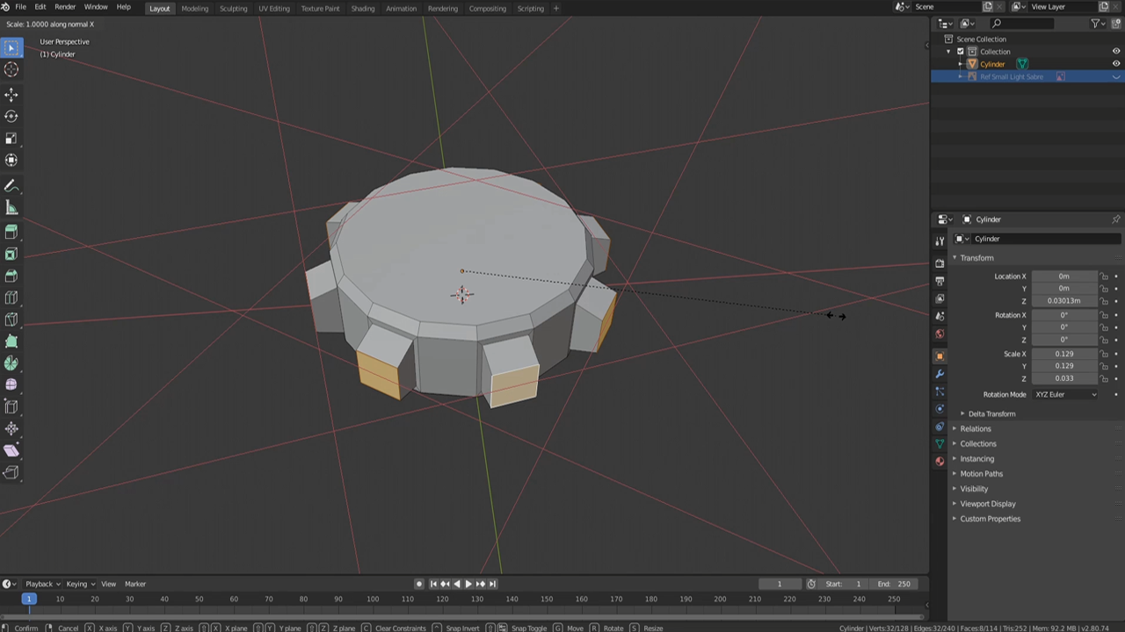The width and height of the screenshot is (1125, 632).
Task: Open the Modeling workspace tab
Action: click(194, 8)
